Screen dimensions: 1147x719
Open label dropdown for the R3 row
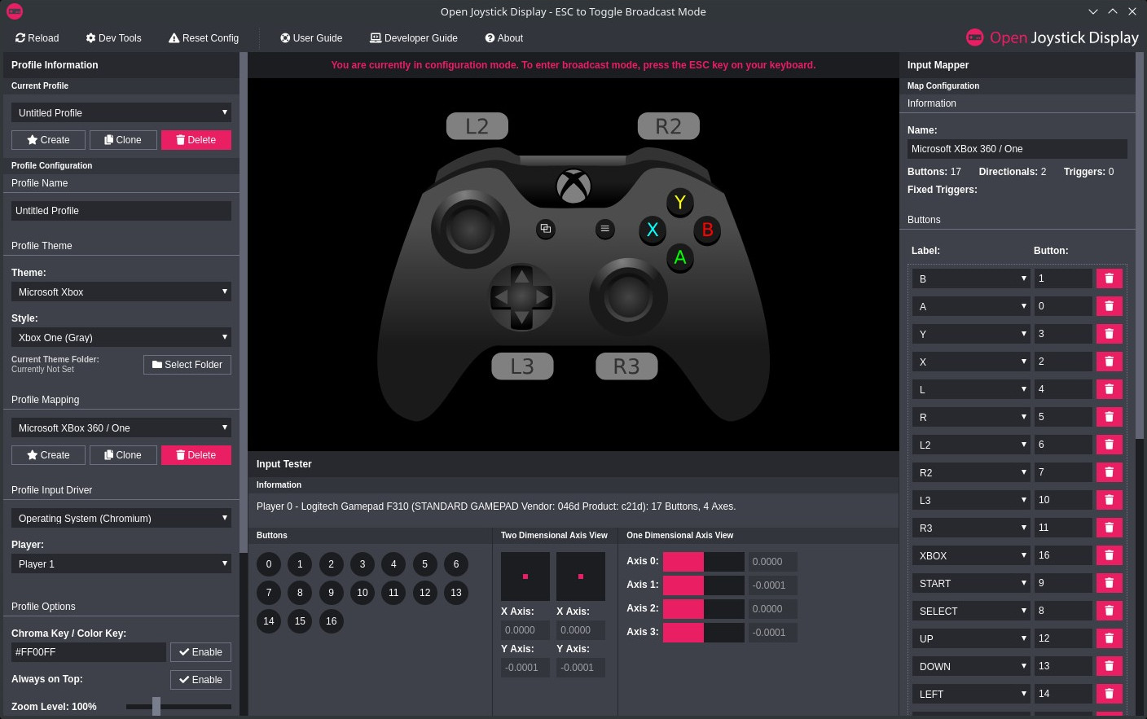coord(971,528)
